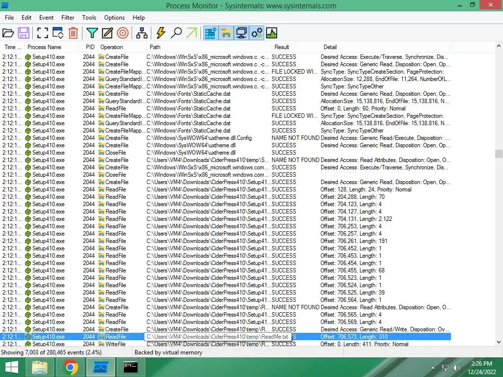
Task: Show hidden tray icons arrow
Action: tap(433, 368)
